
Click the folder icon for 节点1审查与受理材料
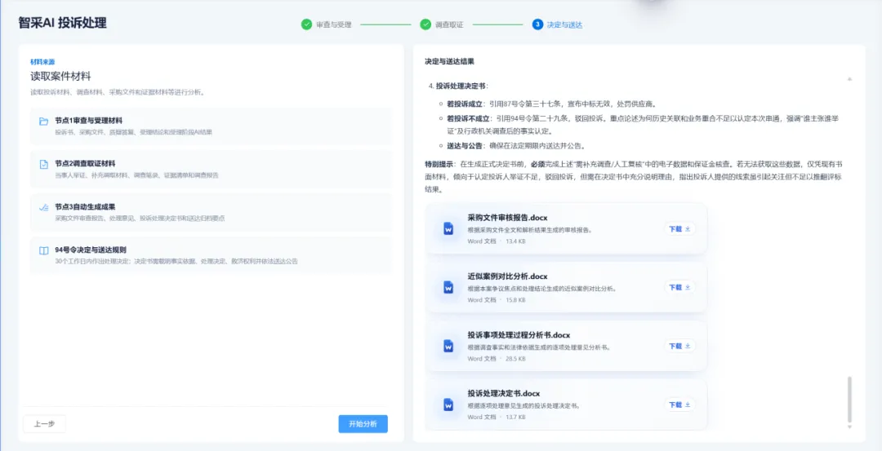43,122
